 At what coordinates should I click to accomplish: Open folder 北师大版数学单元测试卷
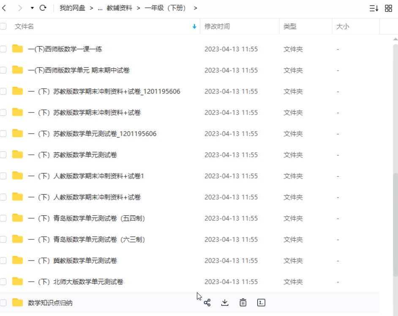(76, 282)
